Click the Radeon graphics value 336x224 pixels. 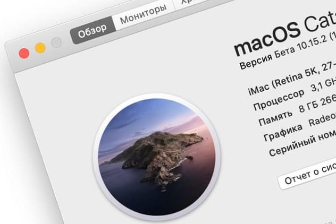322,119
